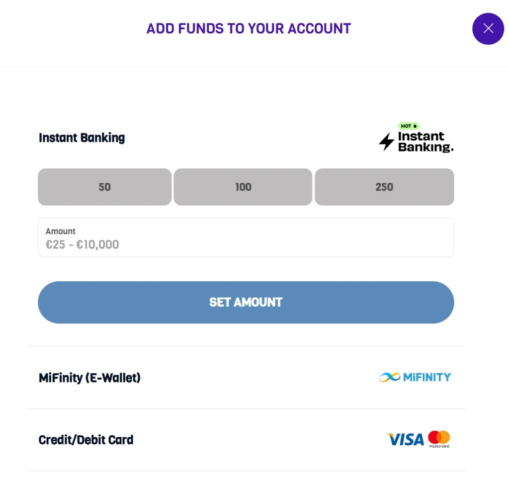Click the flame icon inside HOT badge

415,126
